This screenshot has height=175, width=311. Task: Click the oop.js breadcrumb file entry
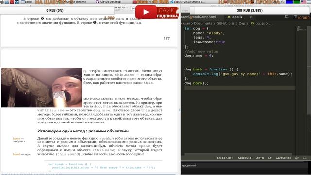click(x=258, y=23)
